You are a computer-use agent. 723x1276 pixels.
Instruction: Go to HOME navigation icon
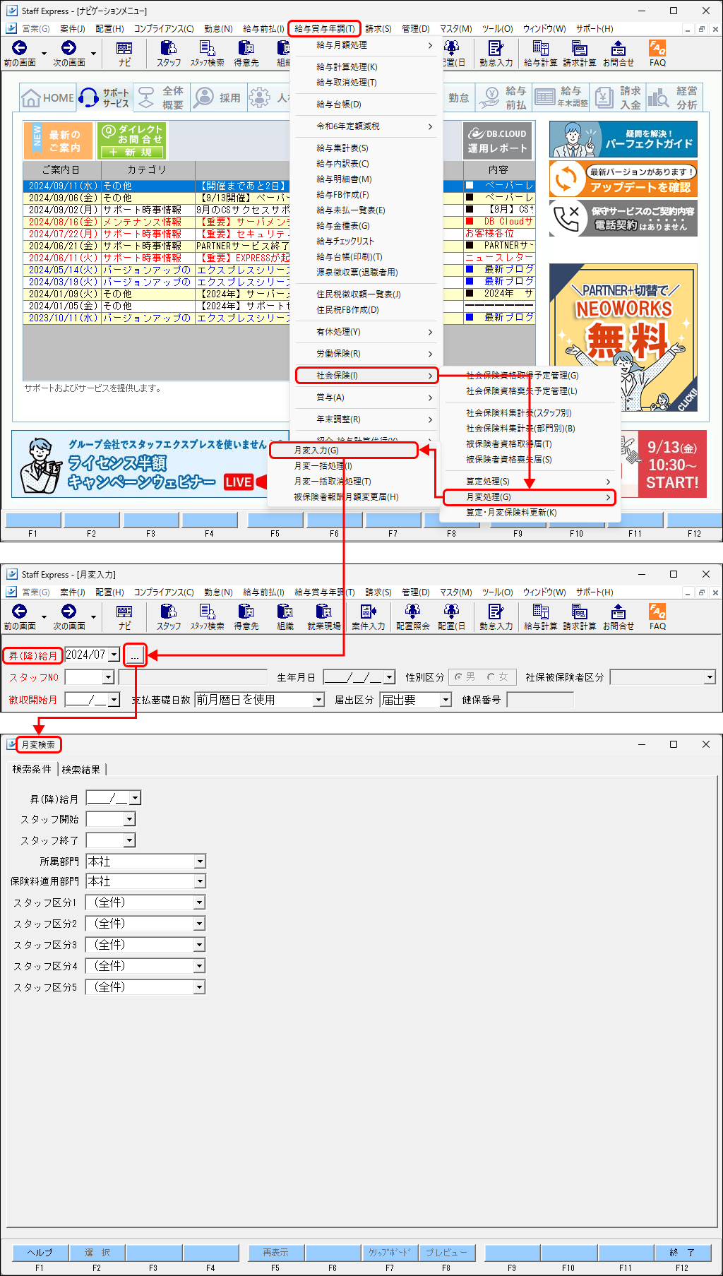48,97
